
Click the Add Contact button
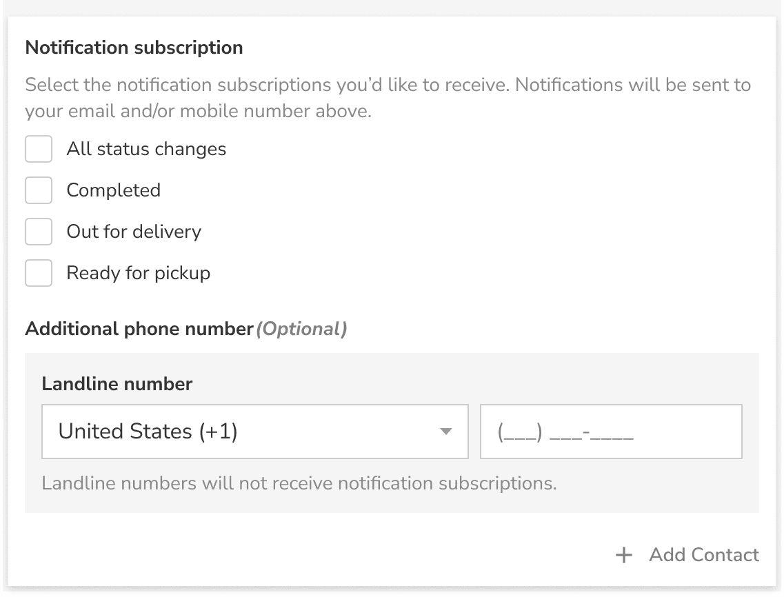[x=703, y=555]
